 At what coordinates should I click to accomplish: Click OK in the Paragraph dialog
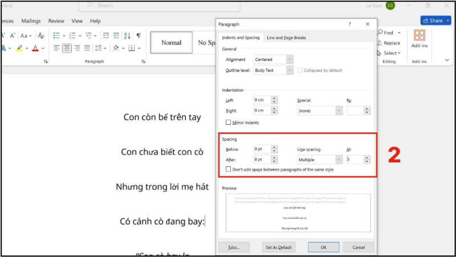(x=323, y=247)
